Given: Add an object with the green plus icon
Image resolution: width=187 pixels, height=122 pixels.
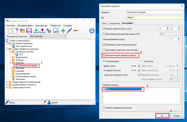Looking at the screenshot, I should tap(63, 31).
